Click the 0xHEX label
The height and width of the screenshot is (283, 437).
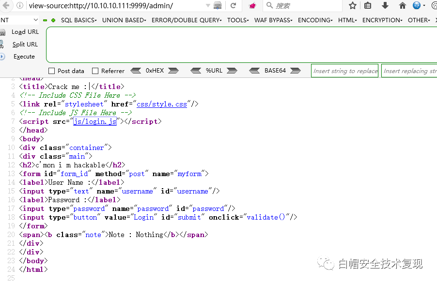[x=155, y=71]
